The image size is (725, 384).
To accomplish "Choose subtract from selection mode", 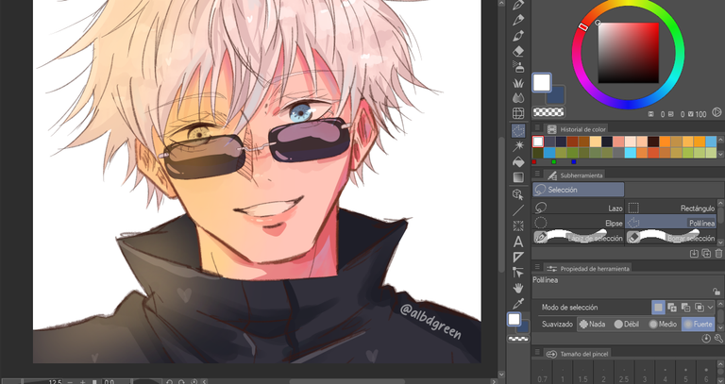I will [685, 308].
